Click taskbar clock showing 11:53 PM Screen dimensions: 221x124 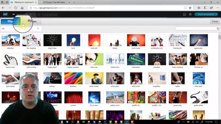(x=209, y=122)
